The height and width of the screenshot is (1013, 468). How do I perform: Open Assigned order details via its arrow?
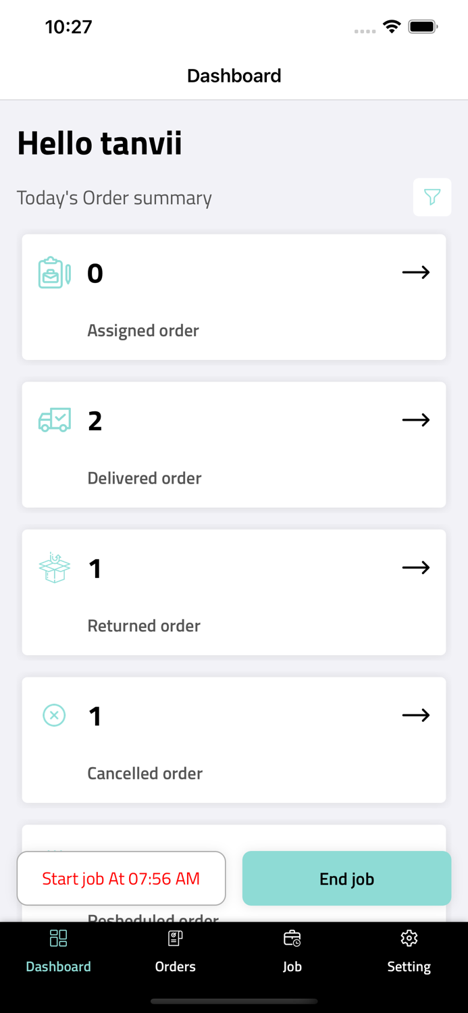click(x=416, y=272)
